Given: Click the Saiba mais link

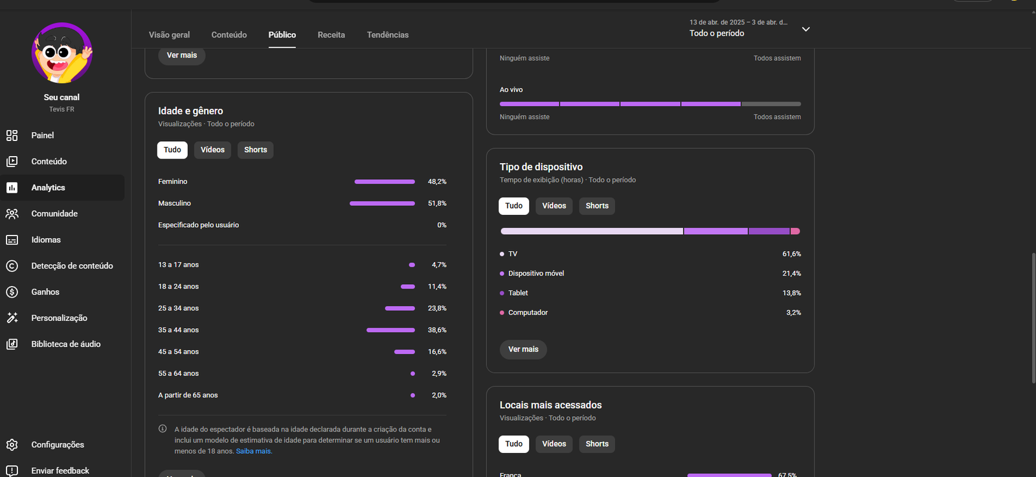Looking at the screenshot, I should [253, 451].
